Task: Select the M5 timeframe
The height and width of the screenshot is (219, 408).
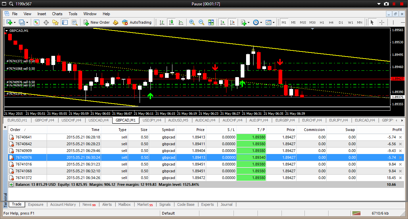Action: 293,22
